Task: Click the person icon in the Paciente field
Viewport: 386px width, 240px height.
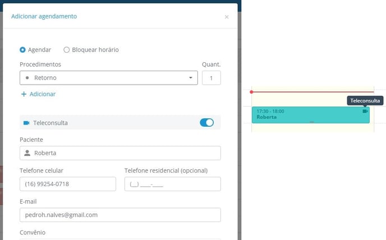Action: click(x=27, y=153)
